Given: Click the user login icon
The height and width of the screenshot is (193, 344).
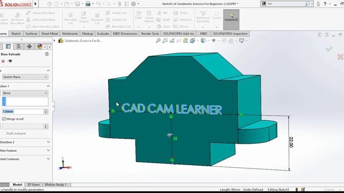Looking at the screenshot, I should click(318, 4).
